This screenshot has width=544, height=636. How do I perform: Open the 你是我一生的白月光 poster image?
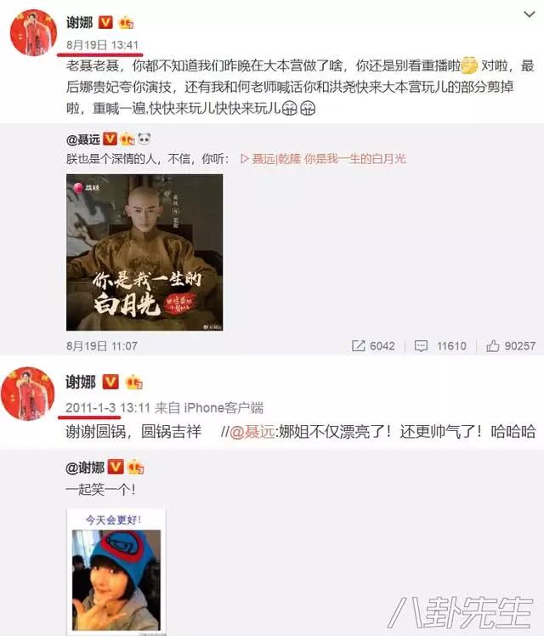(144, 253)
